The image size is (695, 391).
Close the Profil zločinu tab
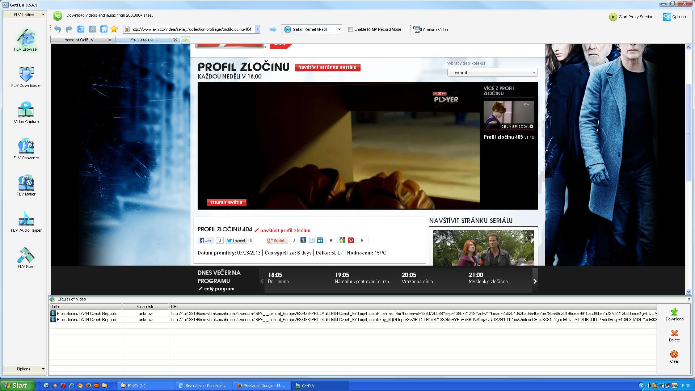click(176, 39)
